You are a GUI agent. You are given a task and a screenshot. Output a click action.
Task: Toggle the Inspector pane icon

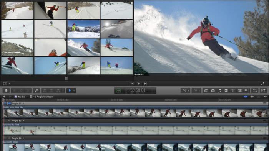point(255,90)
